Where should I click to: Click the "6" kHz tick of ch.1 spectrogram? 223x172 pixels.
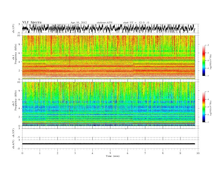click(20, 53)
